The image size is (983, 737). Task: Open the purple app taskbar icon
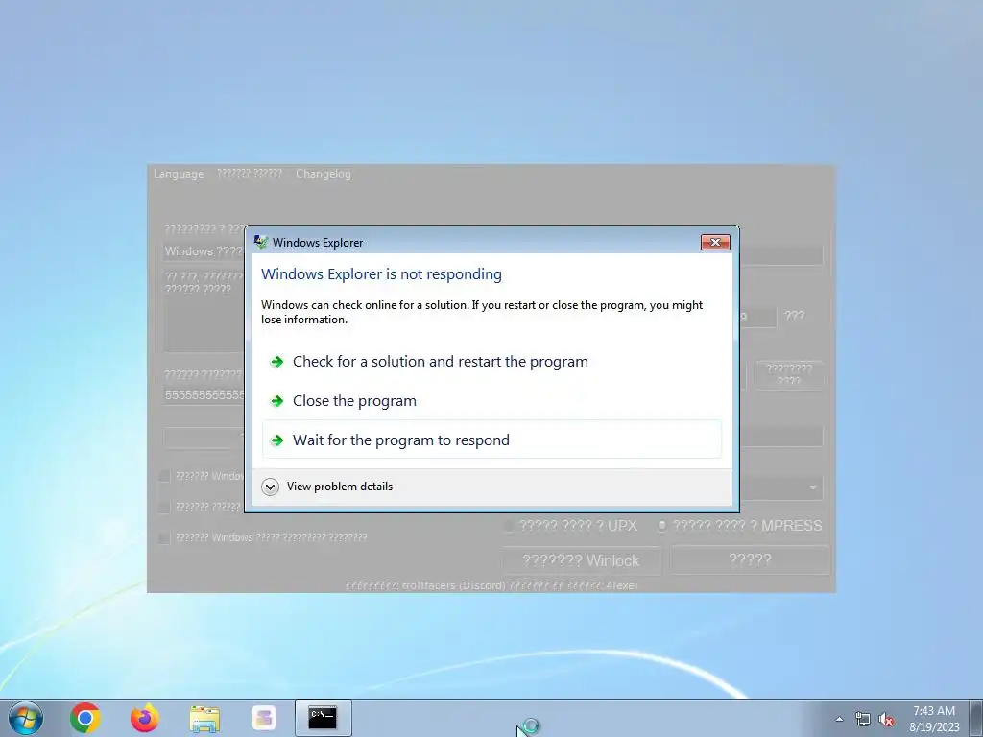(264, 718)
